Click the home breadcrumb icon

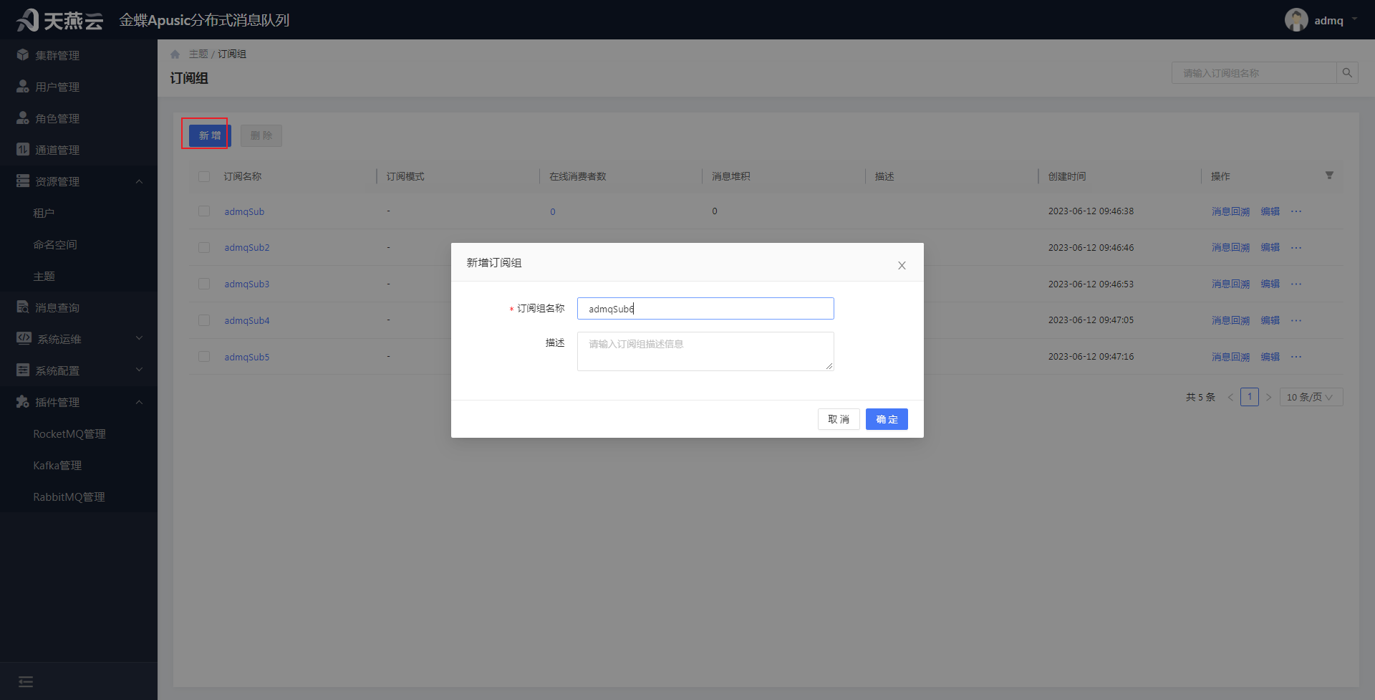(175, 54)
